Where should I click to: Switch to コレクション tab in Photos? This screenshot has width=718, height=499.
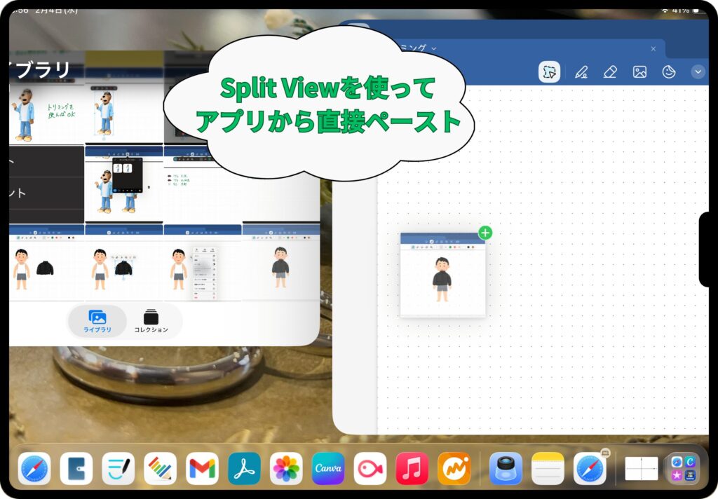coord(151,322)
